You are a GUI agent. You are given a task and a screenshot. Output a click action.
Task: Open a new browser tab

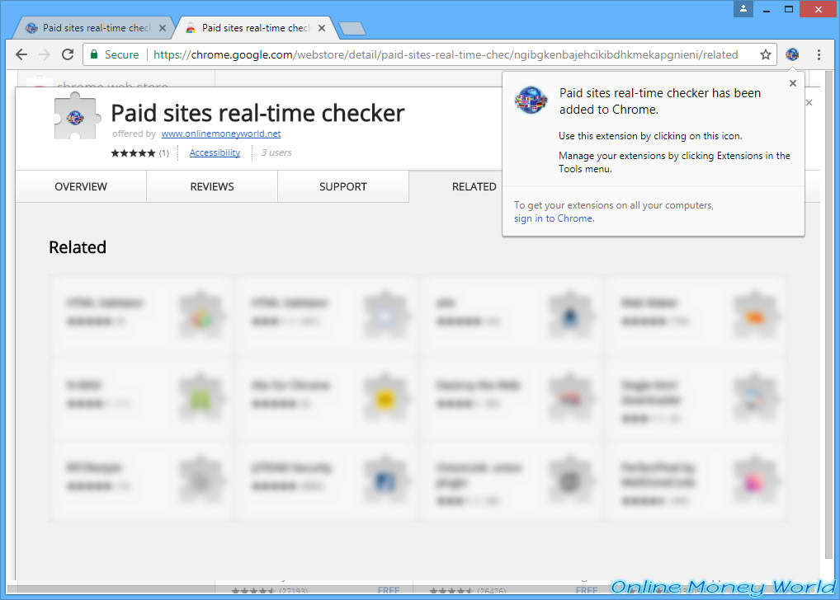pos(352,28)
